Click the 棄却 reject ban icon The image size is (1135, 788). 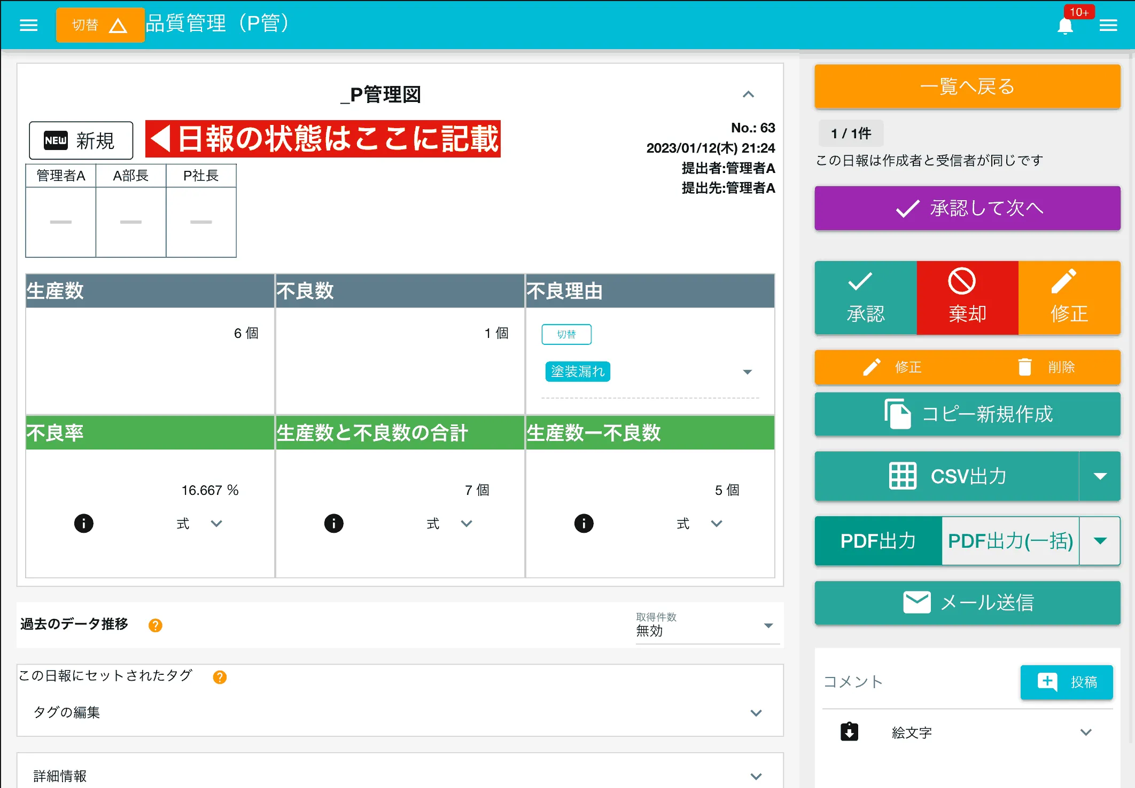click(x=962, y=282)
